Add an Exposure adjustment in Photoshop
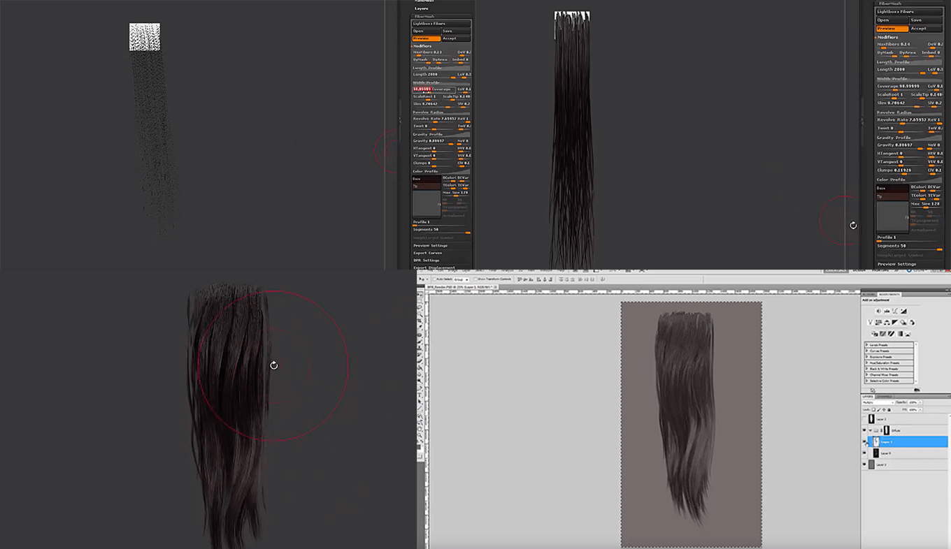This screenshot has height=549, width=951. (904, 311)
